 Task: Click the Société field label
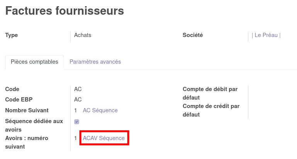(193, 35)
